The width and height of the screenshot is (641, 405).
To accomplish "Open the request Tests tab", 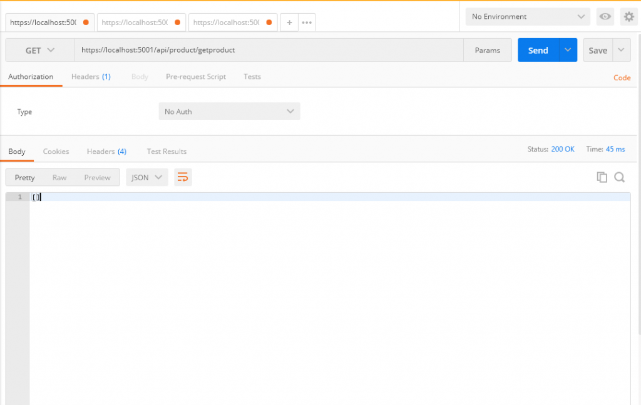I will click(252, 77).
